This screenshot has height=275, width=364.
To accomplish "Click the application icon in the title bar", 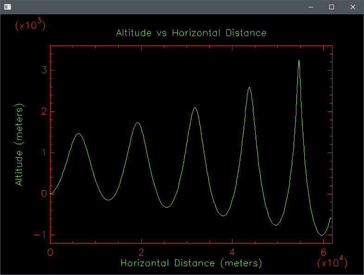I will (x=7, y=7).
